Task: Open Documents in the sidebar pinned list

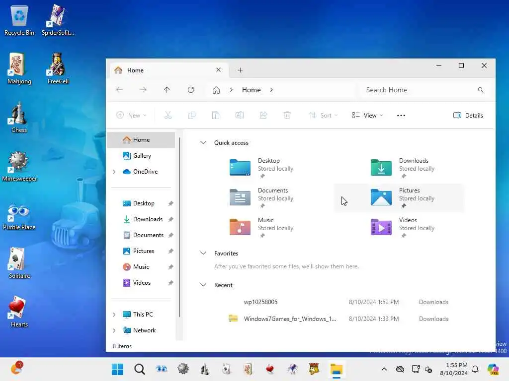Action: [142, 235]
